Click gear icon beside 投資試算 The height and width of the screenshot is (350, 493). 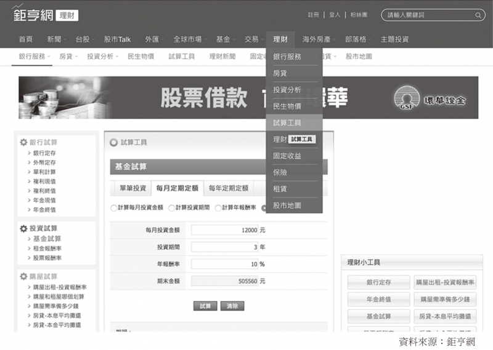(23, 228)
